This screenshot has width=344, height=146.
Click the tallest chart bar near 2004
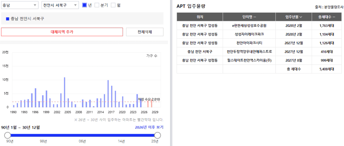(64, 92)
